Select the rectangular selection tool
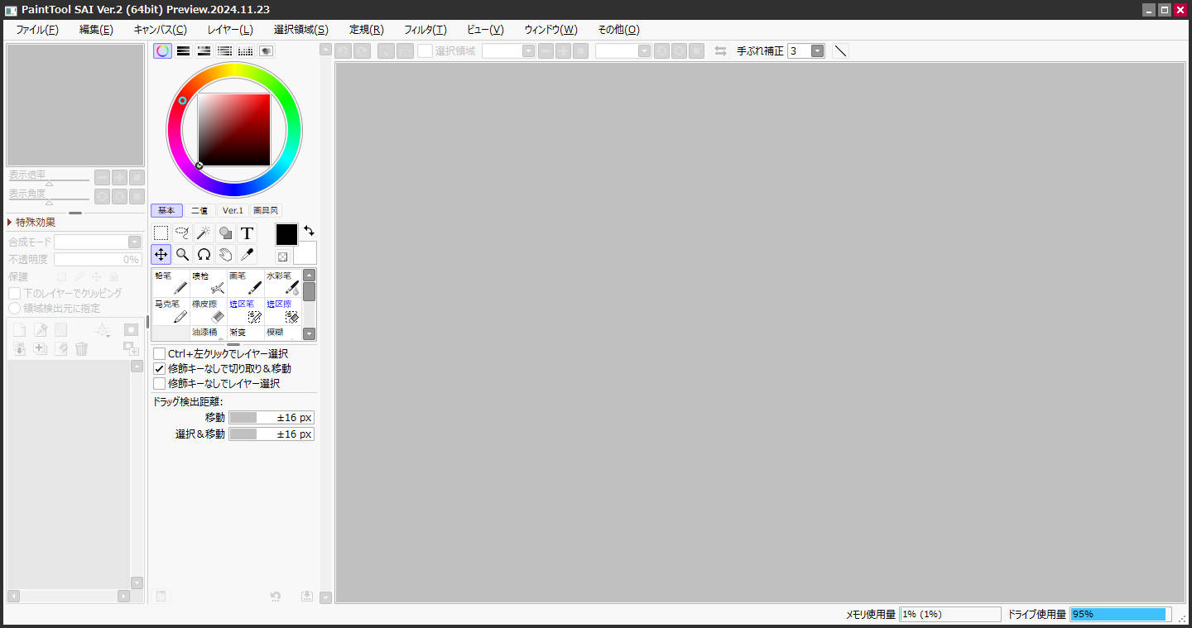Screen dimensions: 1192x628 pos(161,233)
